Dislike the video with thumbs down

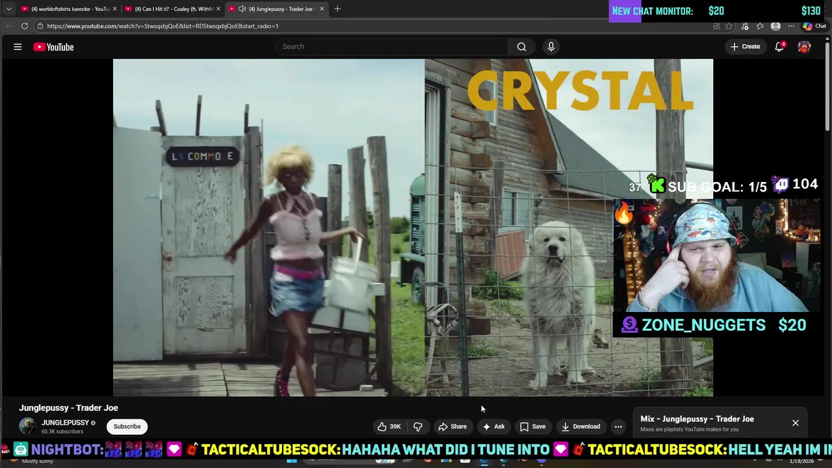tap(418, 426)
